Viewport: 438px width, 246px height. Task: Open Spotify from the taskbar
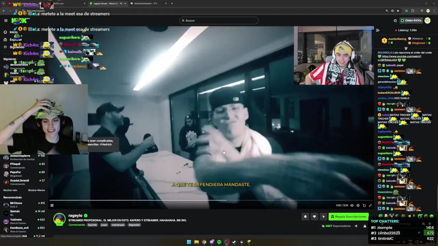coord(219,242)
